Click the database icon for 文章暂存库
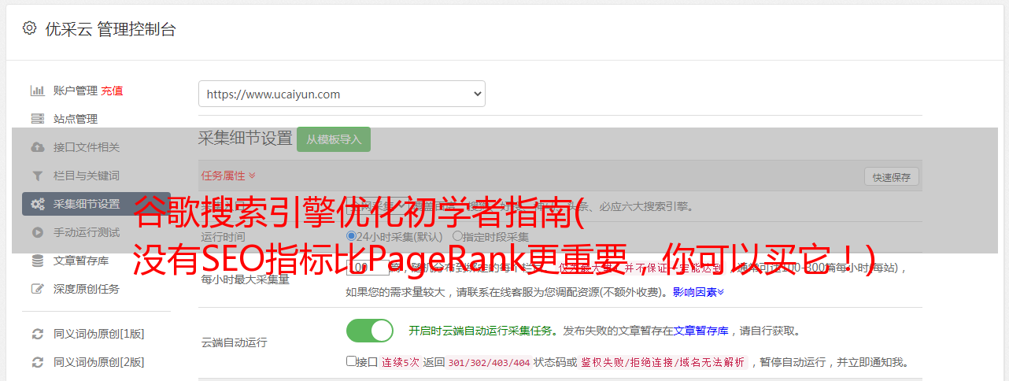 37,261
